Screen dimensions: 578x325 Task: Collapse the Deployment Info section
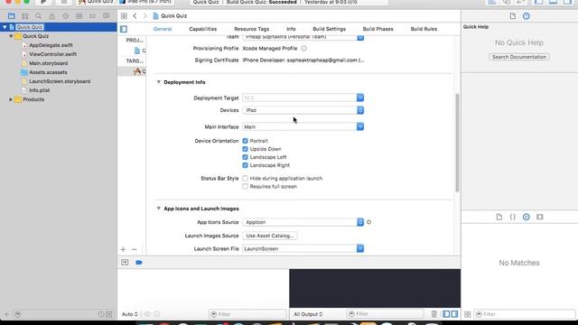coord(159,82)
